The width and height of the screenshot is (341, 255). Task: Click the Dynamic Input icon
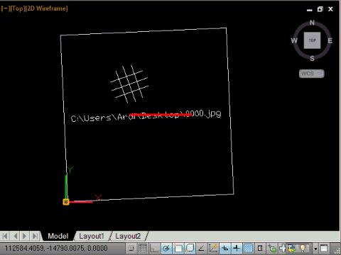(x=224, y=248)
